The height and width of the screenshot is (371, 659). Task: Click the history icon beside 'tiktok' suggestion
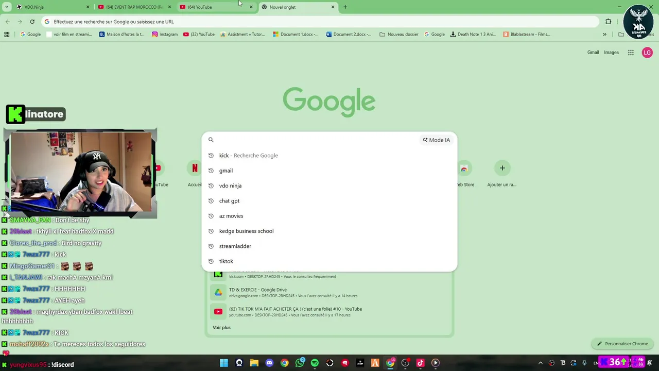click(x=211, y=261)
